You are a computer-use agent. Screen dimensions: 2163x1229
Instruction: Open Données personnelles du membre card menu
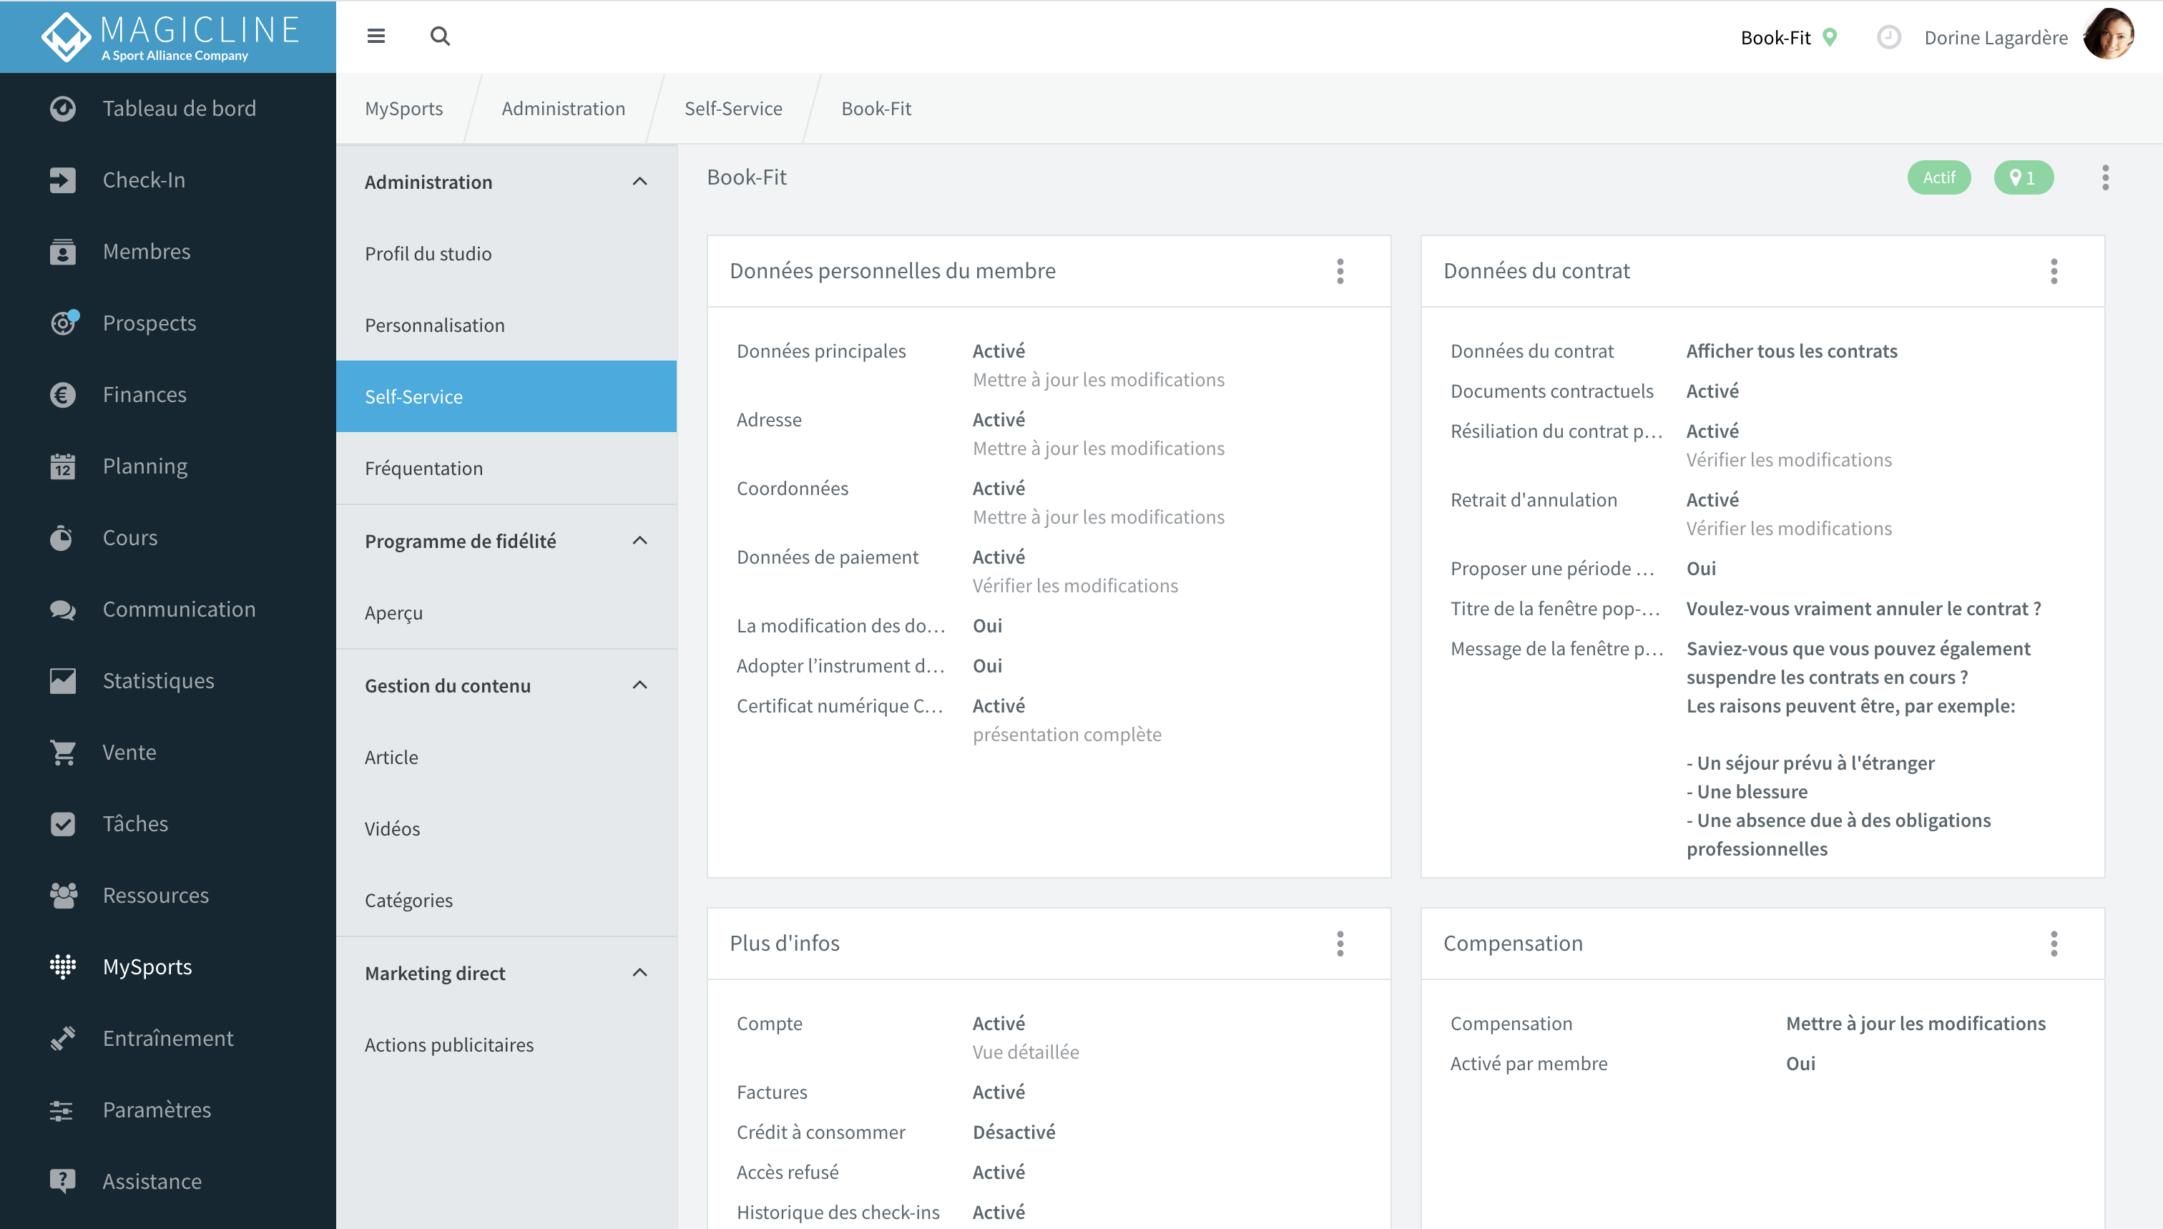pos(1339,271)
